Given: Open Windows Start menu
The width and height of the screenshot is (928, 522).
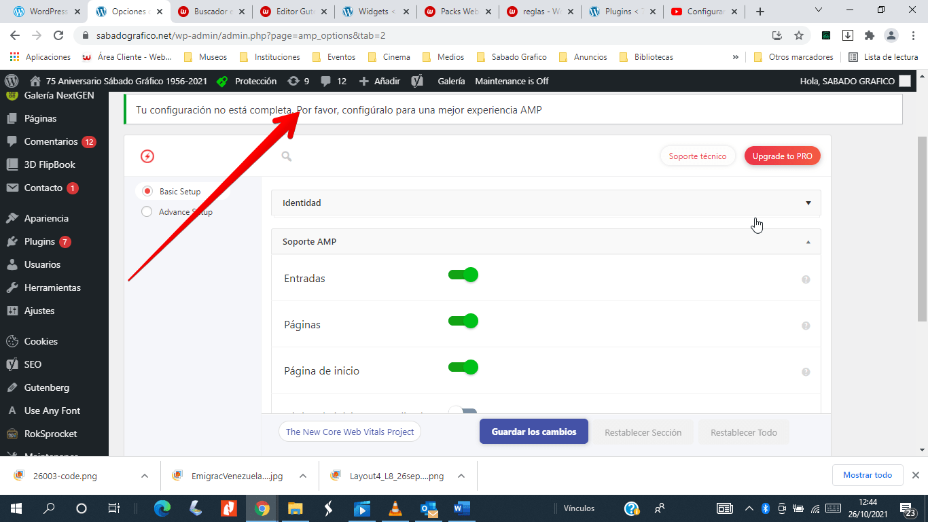Looking at the screenshot, I should (16, 508).
